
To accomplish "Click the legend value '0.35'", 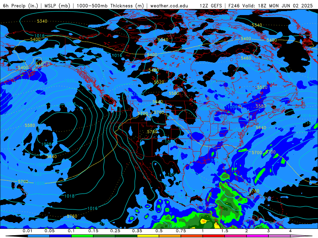I will (x=137, y=231).
